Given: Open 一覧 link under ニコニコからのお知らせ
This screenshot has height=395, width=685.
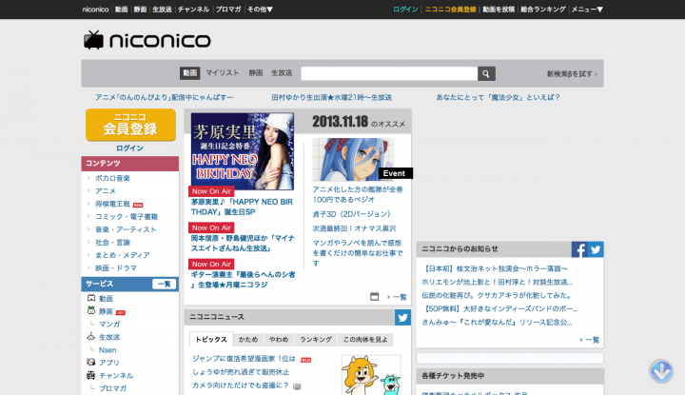Looking at the screenshot, I should point(593,340).
